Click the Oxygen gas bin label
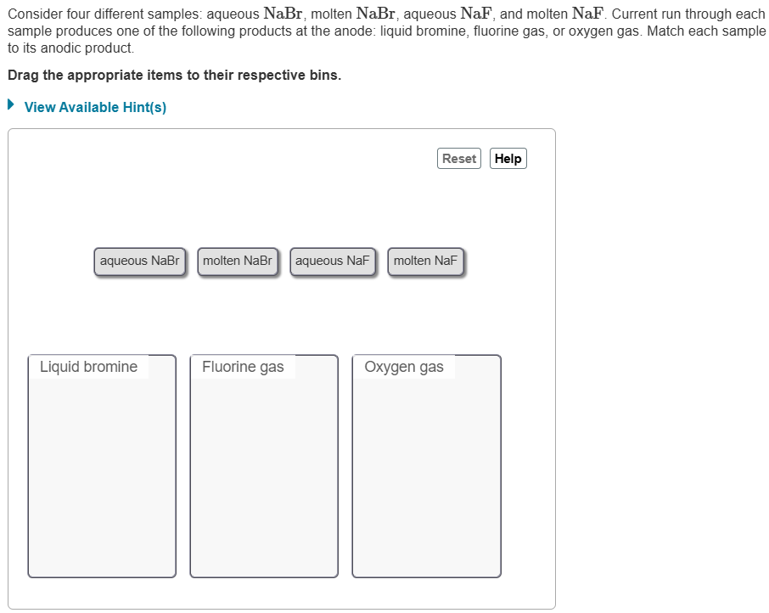Image resolution: width=769 pixels, height=613 pixels. point(404,367)
